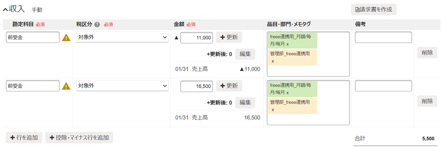The image size is (441, 147).
Task: Click the 税区分 help question mark icon
Action: 97,25
